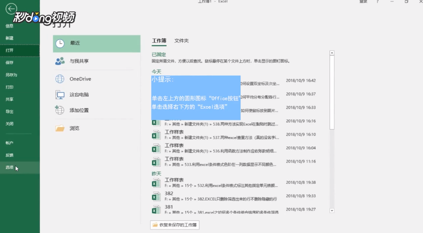Click Excel icon of the 382 file
This screenshot has height=233, width=423.
pos(156,196)
